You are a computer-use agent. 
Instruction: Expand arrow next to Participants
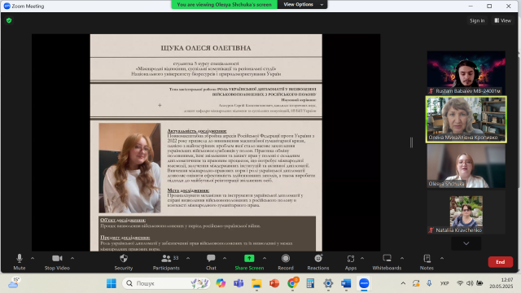(x=188, y=258)
